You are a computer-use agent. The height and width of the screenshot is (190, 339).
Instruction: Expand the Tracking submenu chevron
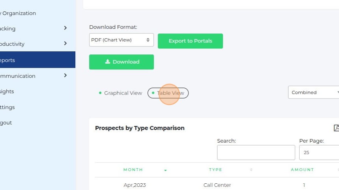(65, 28)
